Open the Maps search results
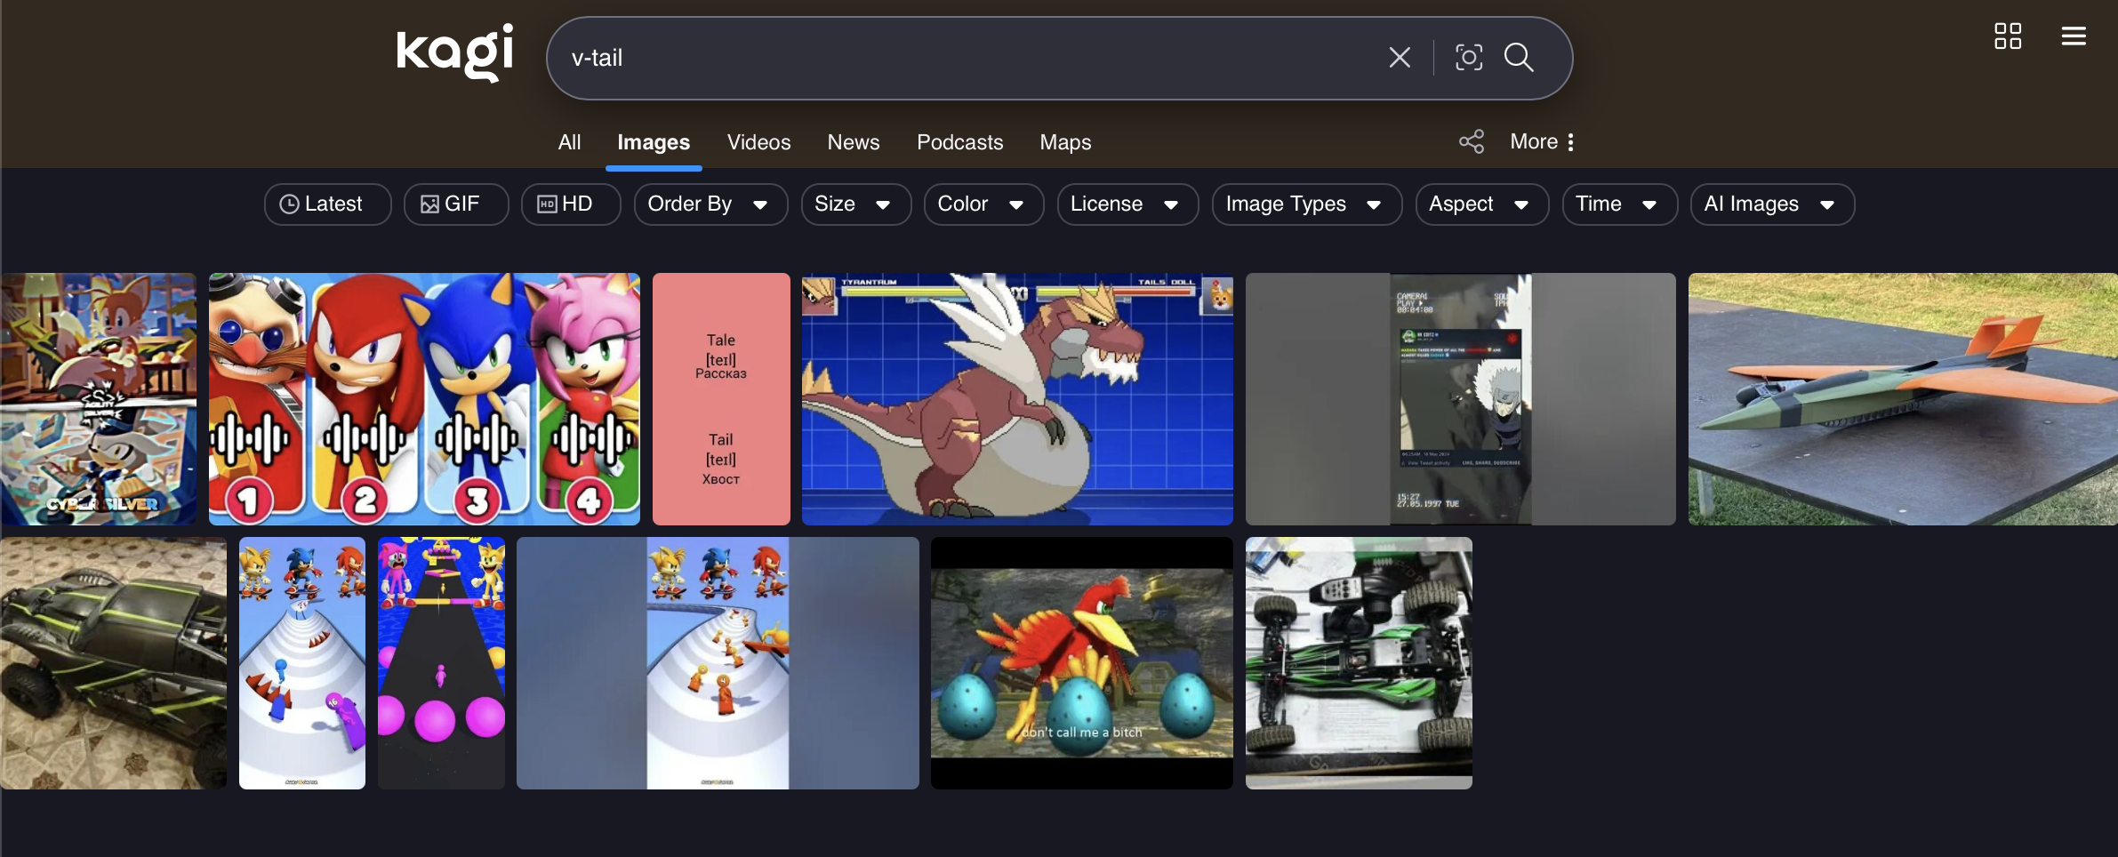 click(x=1064, y=141)
